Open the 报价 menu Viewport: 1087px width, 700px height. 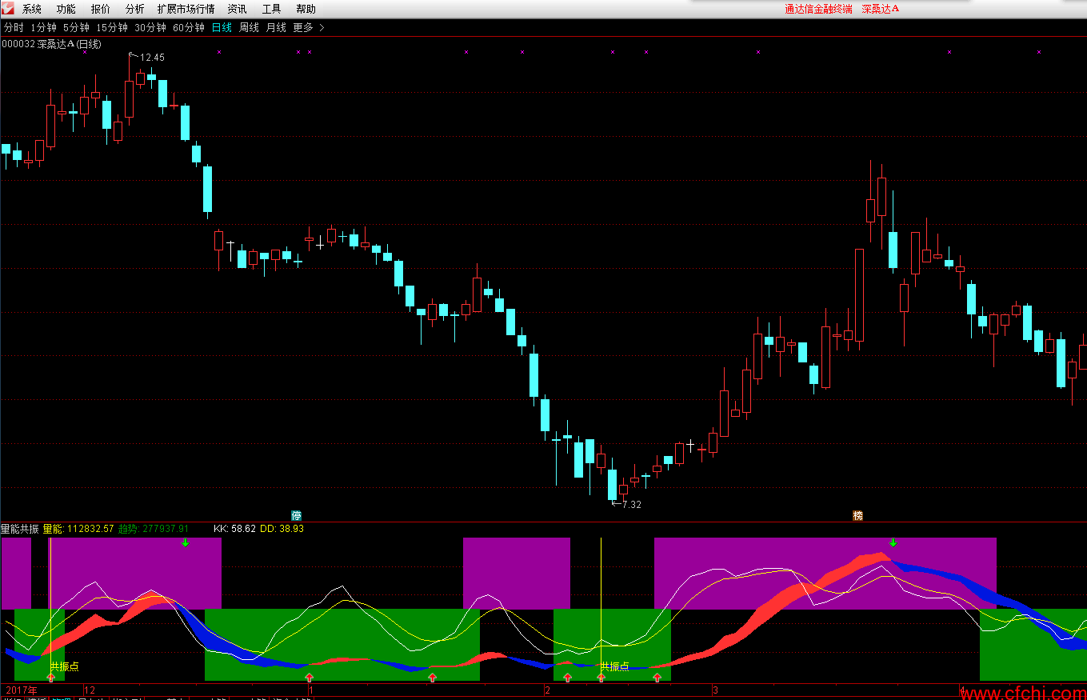pos(100,9)
